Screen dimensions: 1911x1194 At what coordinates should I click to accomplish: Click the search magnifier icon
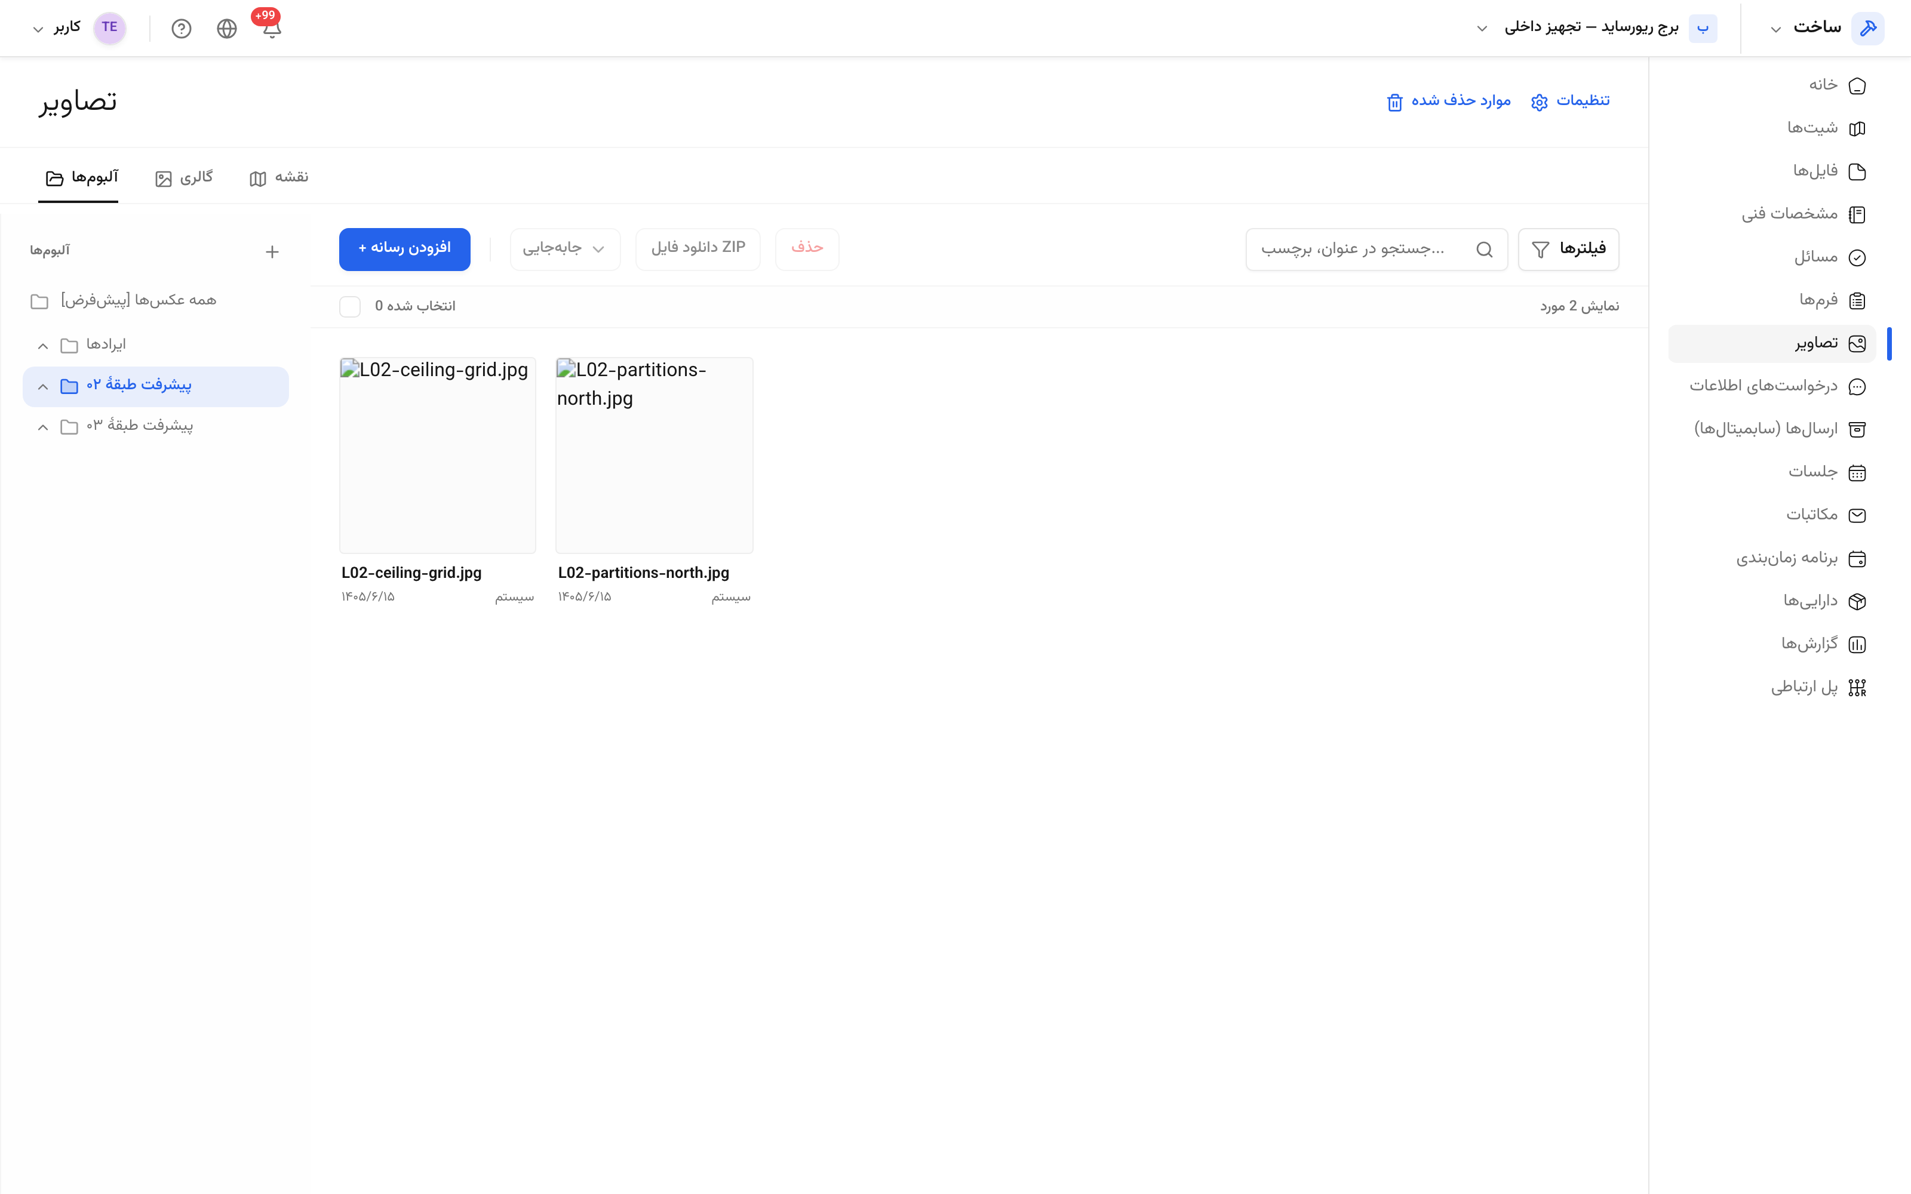pos(1485,250)
